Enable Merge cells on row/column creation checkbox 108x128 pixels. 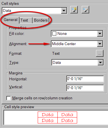[9, 98]
